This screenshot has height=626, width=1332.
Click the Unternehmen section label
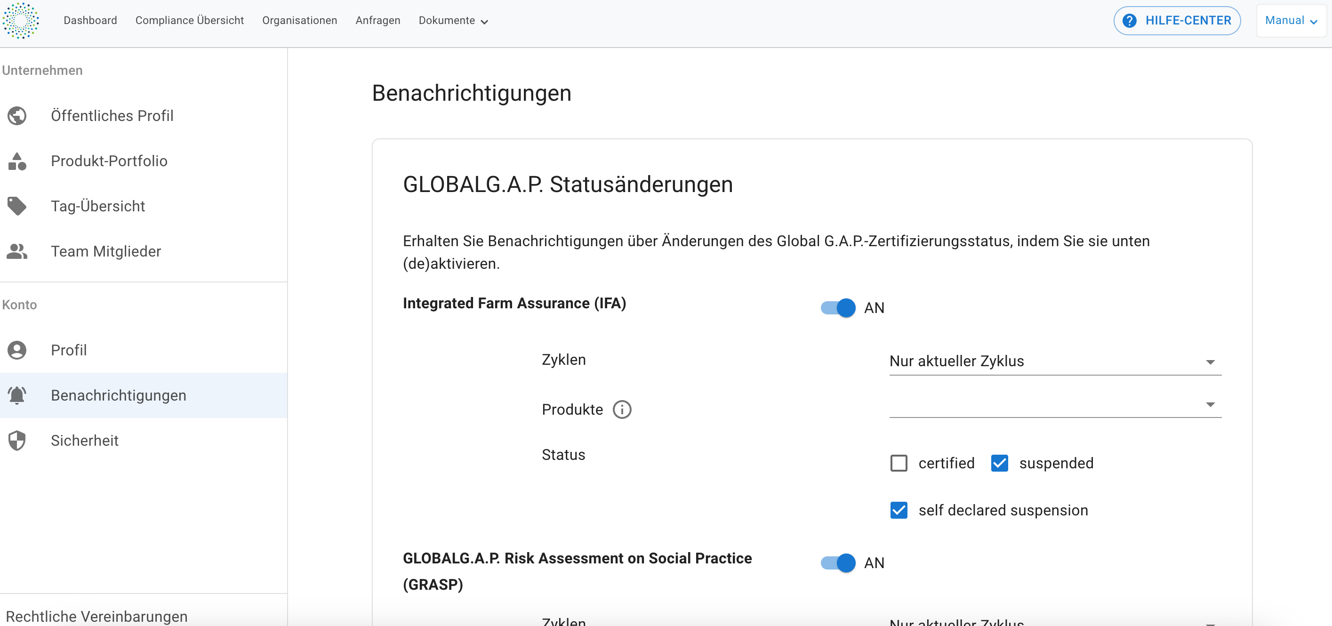point(42,70)
